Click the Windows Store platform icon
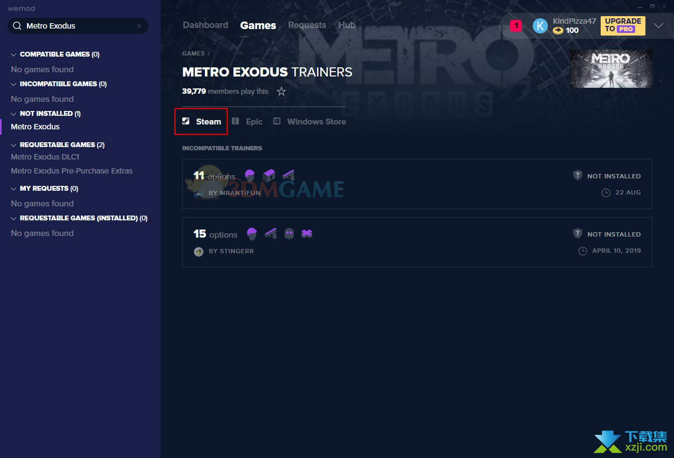 click(277, 121)
